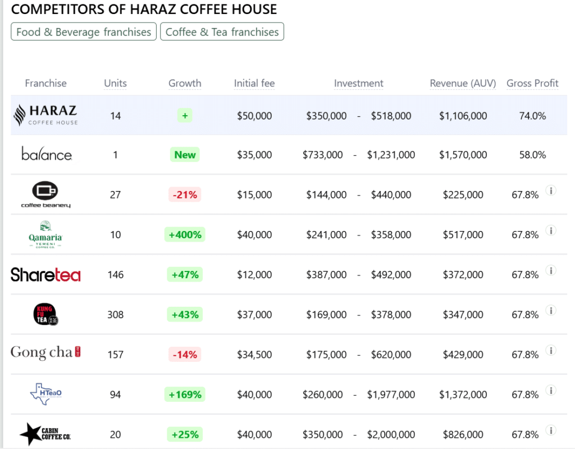Viewport: 575px width, 449px height.
Task: Show gross profit info icon in Cabin Coffee row
Action: click(551, 430)
